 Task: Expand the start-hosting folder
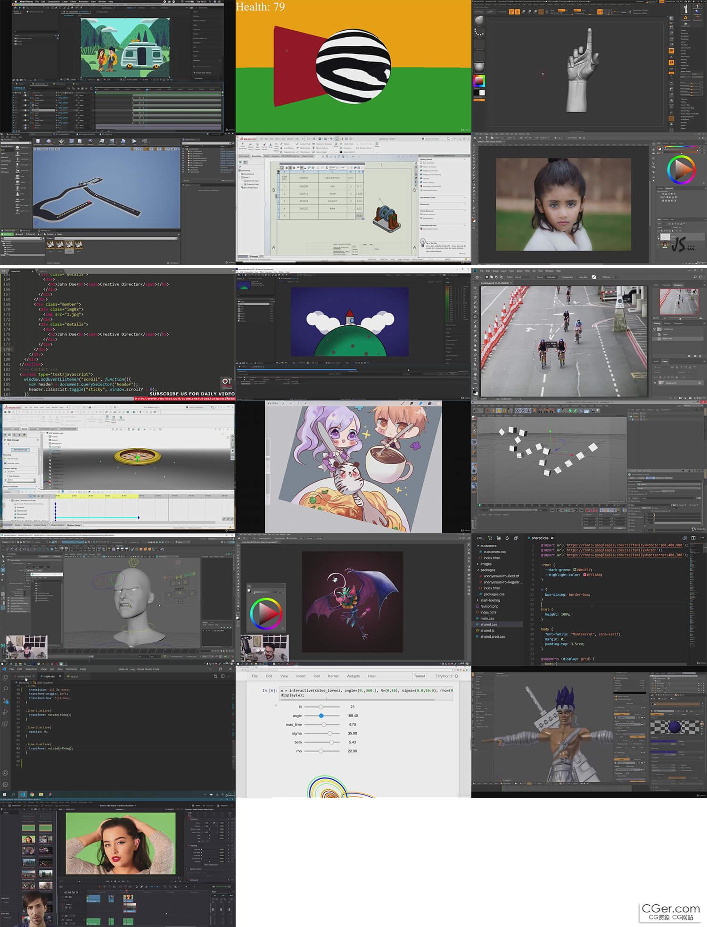[x=478, y=600]
